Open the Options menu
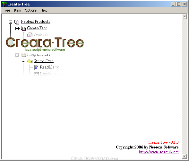This screenshot has height=161, width=189. tap(31, 11)
